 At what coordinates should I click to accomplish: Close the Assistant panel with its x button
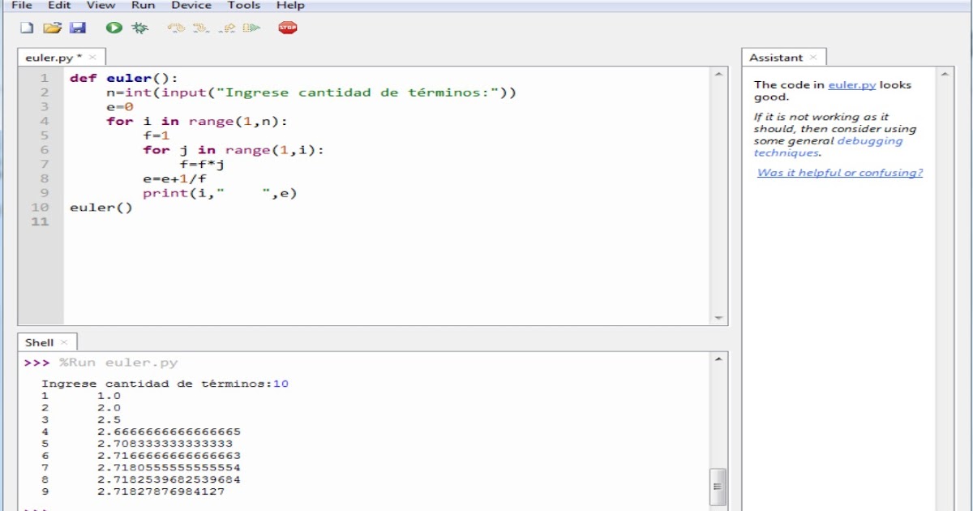(x=812, y=57)
